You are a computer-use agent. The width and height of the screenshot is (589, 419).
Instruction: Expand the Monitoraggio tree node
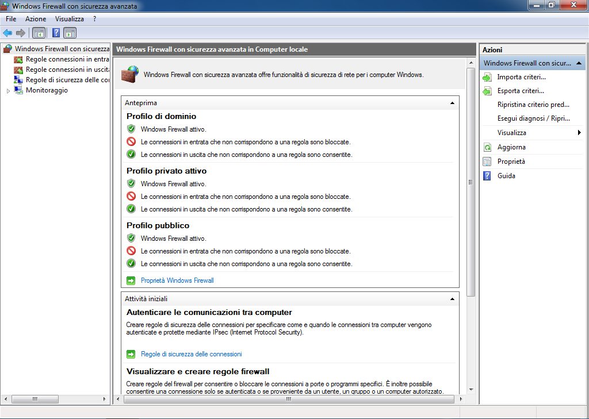tap(8, 91)
